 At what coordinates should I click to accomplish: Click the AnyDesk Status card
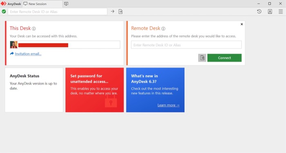(34, 90)
